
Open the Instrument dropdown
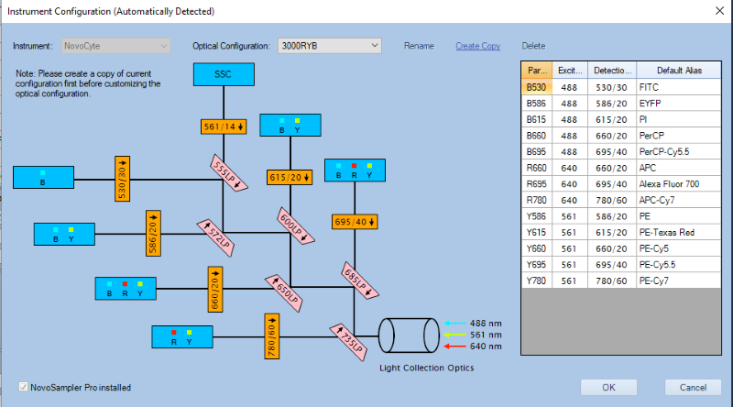[116, 46]
